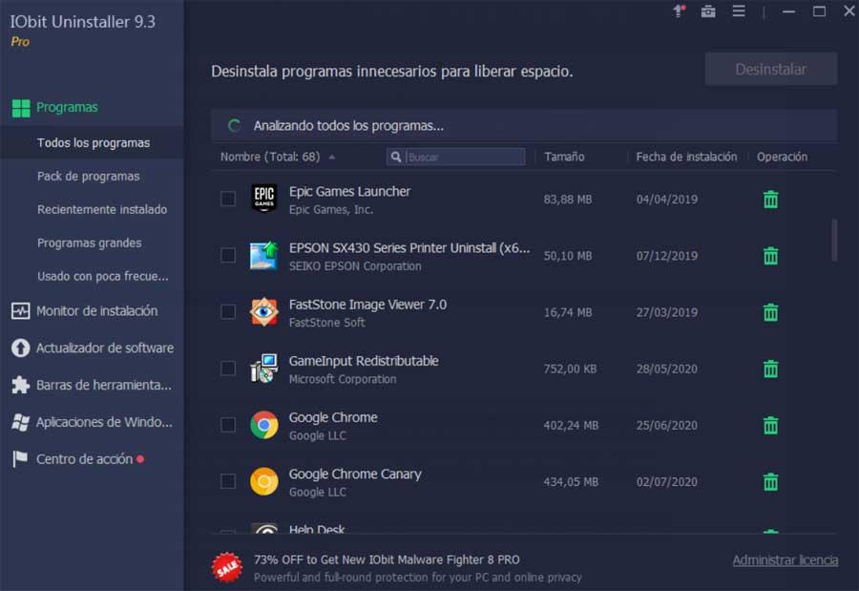Select the GameInput Redistributable checkbox

228,369
